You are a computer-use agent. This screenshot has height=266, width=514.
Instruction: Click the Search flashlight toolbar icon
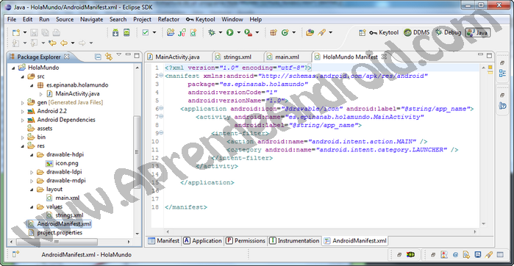coord(321,32)
